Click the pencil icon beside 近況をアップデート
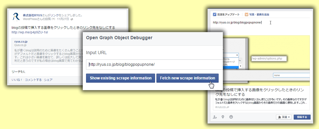The image size is (319, 129). (x=214, y=15)
